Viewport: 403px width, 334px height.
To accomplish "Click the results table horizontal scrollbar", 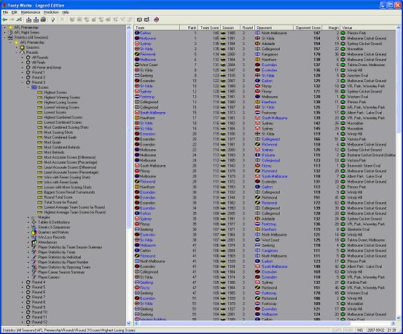I will pos(265,323).
